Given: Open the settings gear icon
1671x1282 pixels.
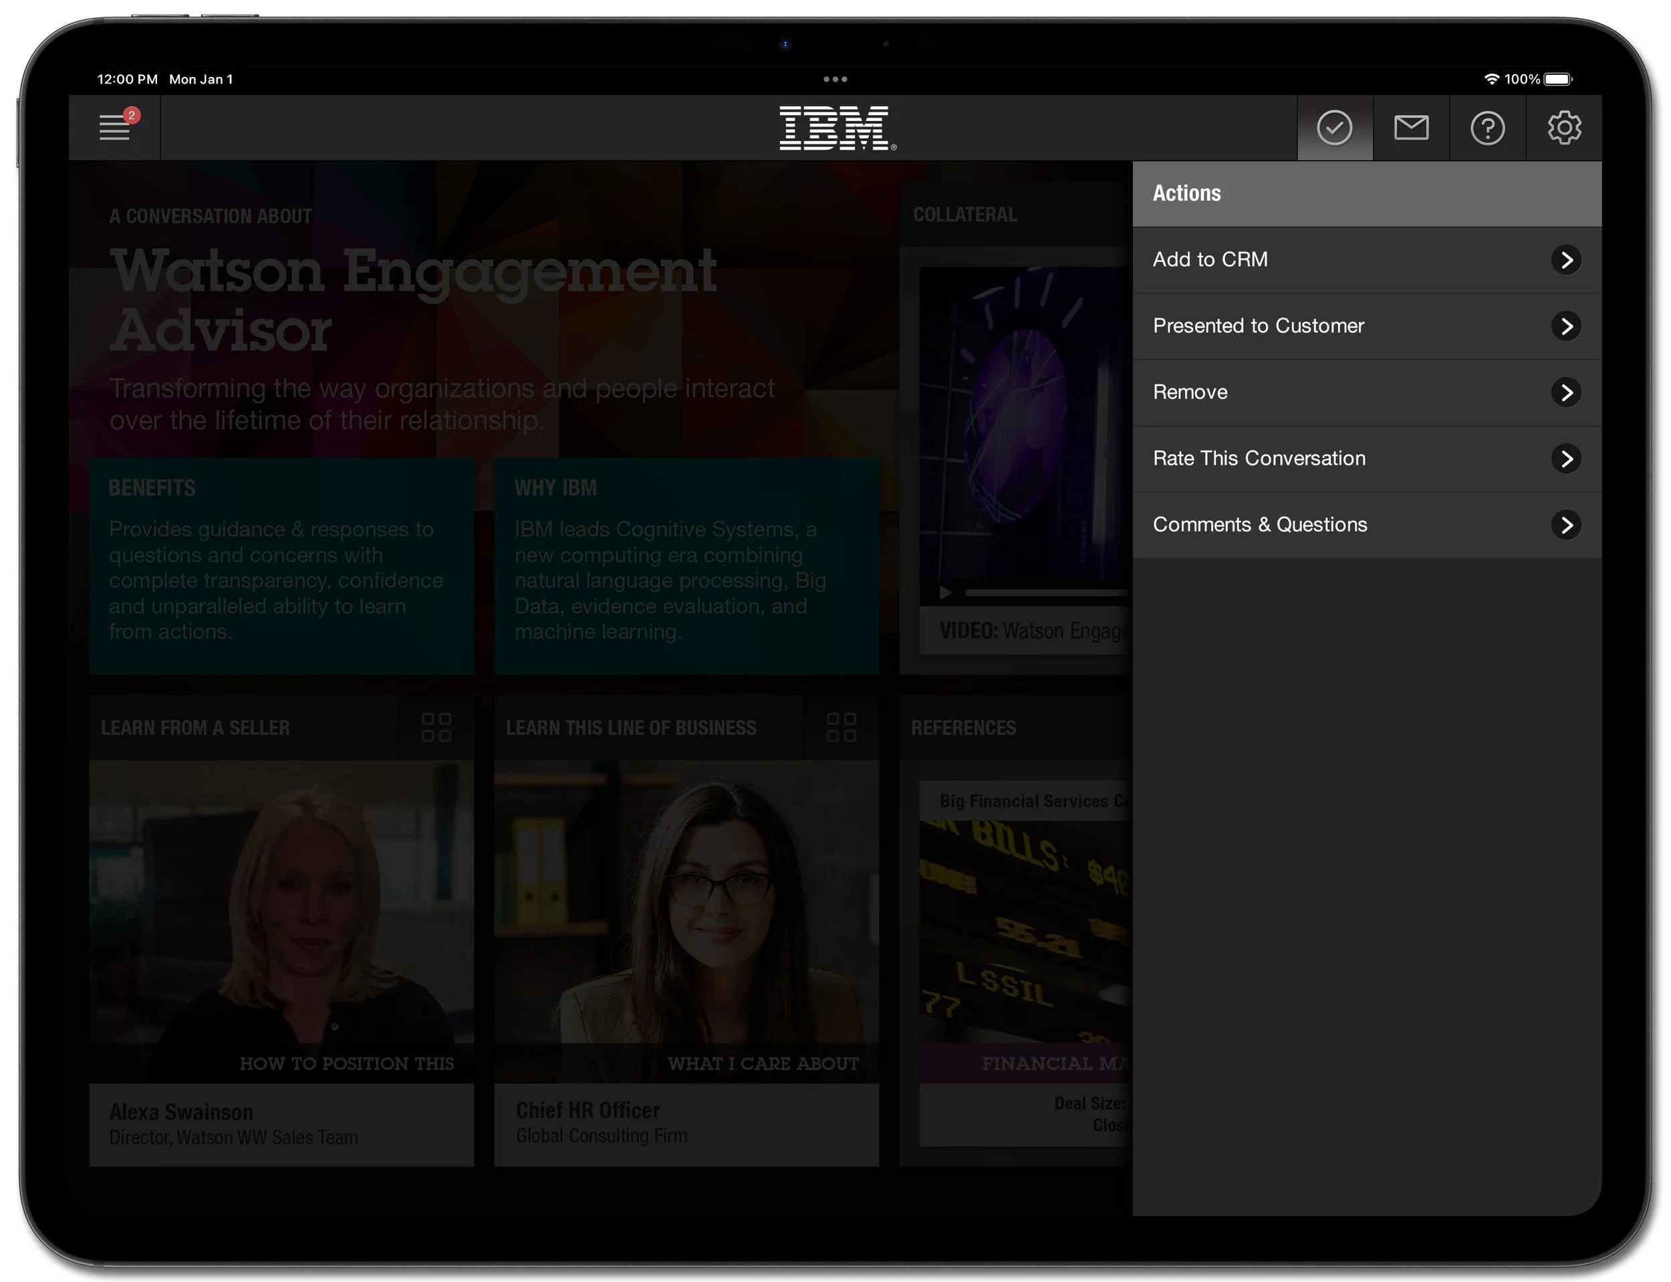Looking at the screenshot, I should click(x=1563, y=128).
